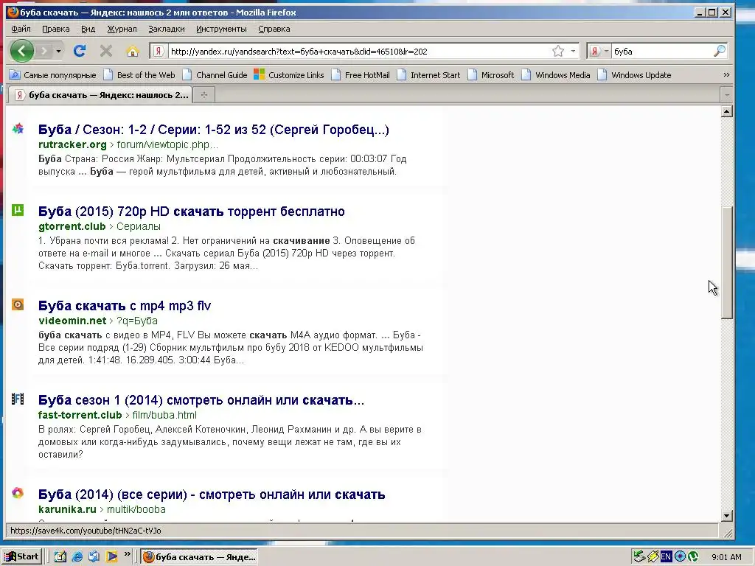Open the Free HotMail bookmark

pos(361,75)
